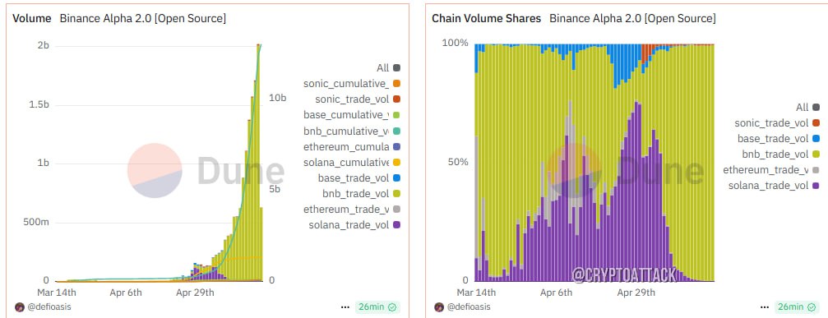
Task: Toggle base_trade_vol blue dot in Chain Volume Shares legend
Action: pyautogui.click(x=816, y=139)
